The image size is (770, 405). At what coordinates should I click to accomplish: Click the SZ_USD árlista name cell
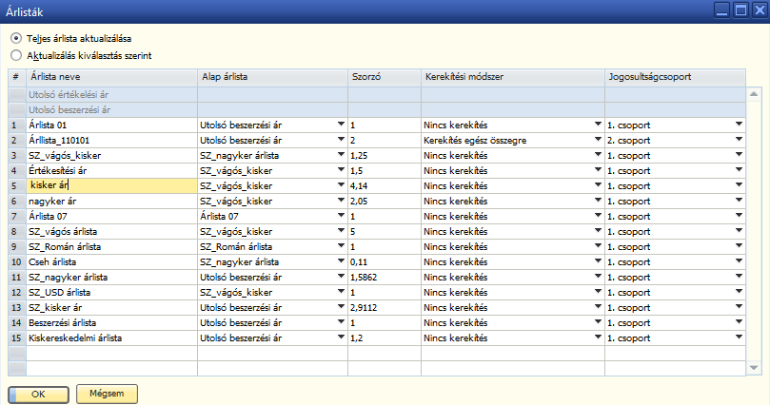[x=112, y=292]
